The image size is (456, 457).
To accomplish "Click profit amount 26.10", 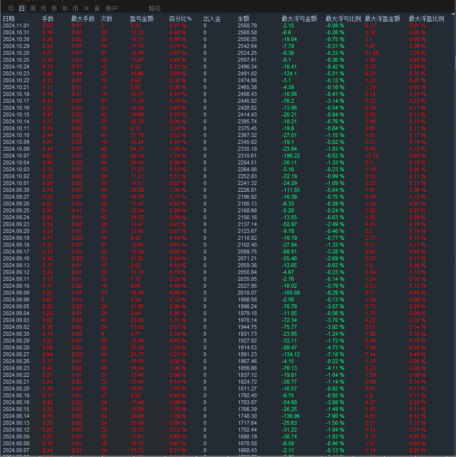I will click(137, 156).
